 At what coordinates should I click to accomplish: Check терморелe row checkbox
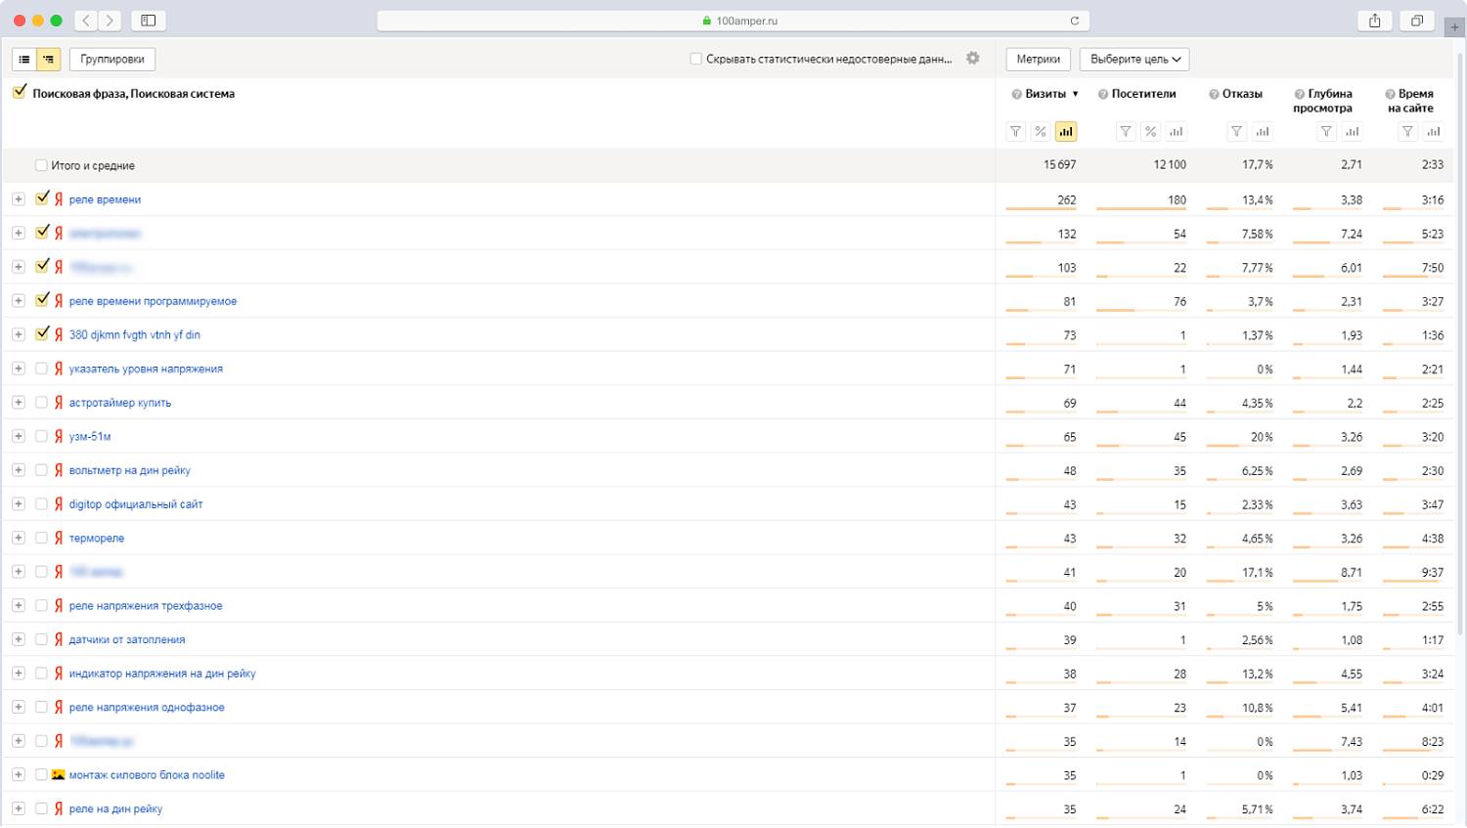[41, 538]
